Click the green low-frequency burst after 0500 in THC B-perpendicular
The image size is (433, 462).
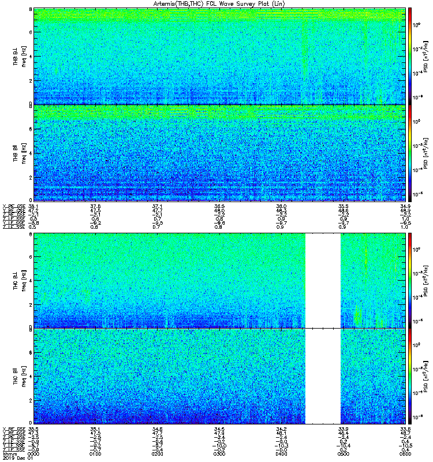pos(358,316)
